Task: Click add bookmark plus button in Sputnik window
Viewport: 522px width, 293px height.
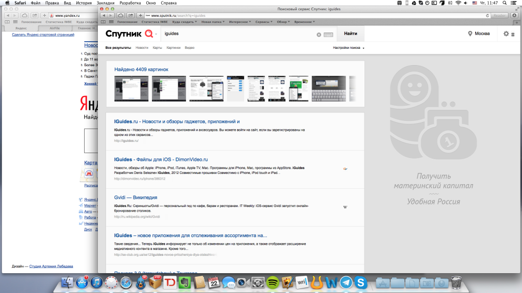Action: point(141,16)
